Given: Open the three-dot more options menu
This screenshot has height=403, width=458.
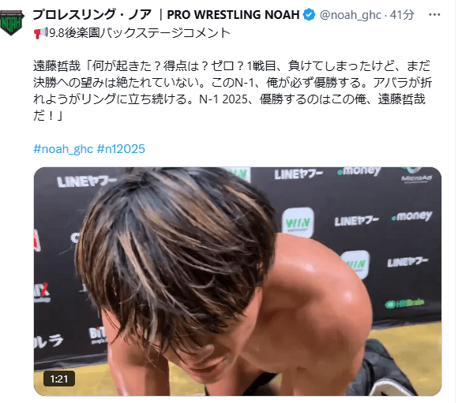Looking at the screenshot, I should click(x=434, y=15).
